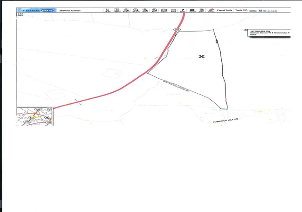The image size is (302, 212).
Task: Click the parcel center marker symbol
Action: point(201,57)
